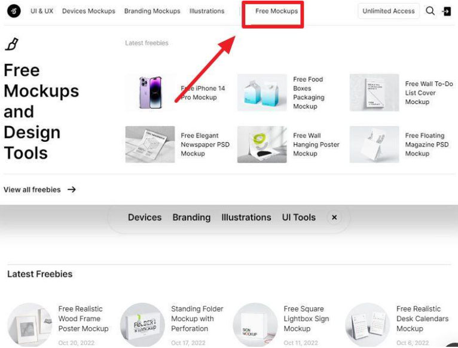Go to Illustrations in top navigation
Viewport: 458px width, 348px height.
tap(207, 11)
